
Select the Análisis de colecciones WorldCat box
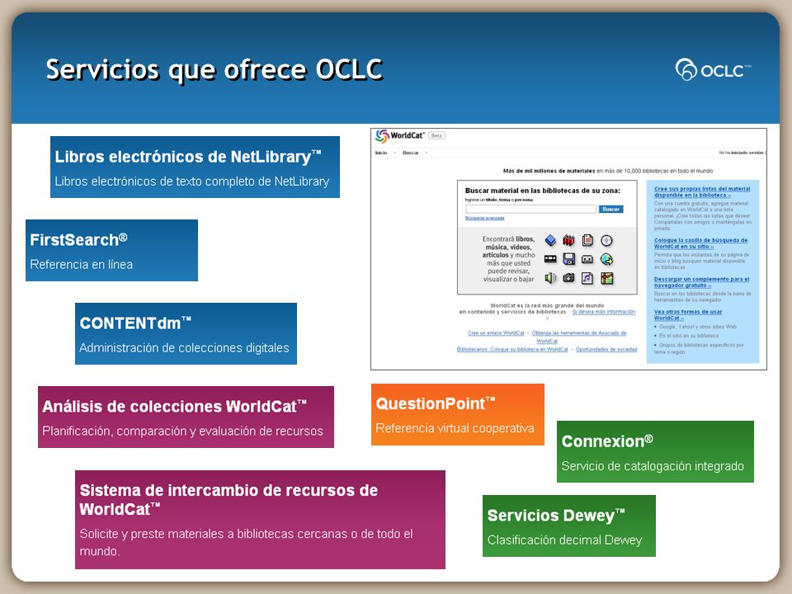point(186,417)
